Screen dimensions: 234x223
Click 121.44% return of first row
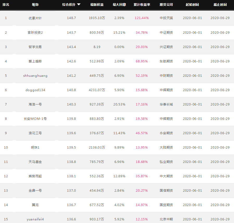[x=141, y=18]
